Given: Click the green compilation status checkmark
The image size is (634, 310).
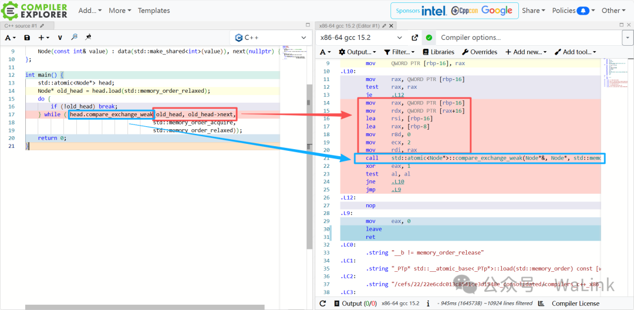Looking at the screenshot, I should pyautogui.click(x=429, y=38).
